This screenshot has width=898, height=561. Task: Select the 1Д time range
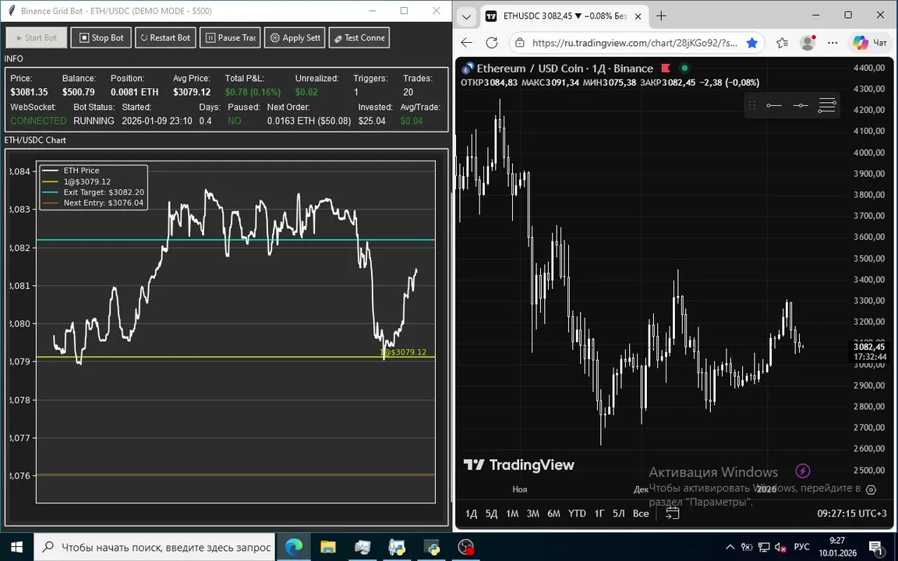pyautogui.click(x=472, y=513)
